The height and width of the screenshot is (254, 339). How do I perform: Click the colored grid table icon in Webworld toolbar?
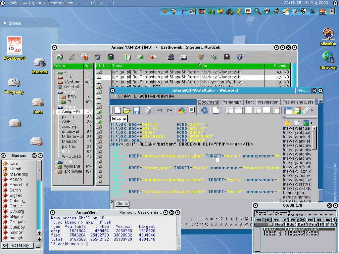click(x=297, y=110)
